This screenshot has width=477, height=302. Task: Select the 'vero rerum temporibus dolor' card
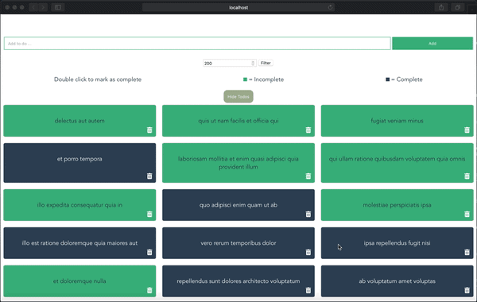(x=238, y=243)
